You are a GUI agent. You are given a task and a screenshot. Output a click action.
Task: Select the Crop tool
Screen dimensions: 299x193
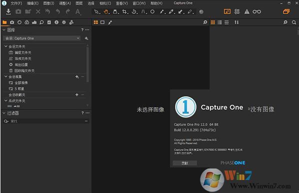[124, 12]
